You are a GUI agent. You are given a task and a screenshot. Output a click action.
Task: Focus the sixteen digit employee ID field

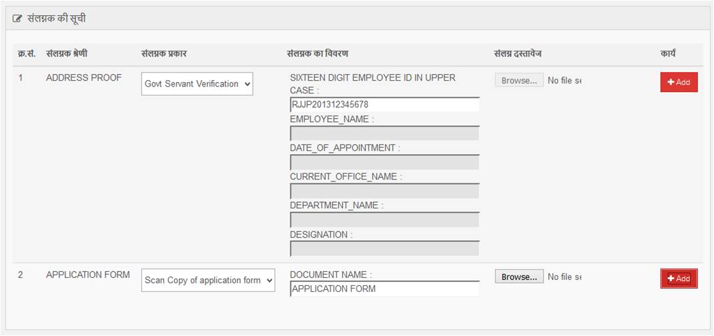tap(384, 105)
